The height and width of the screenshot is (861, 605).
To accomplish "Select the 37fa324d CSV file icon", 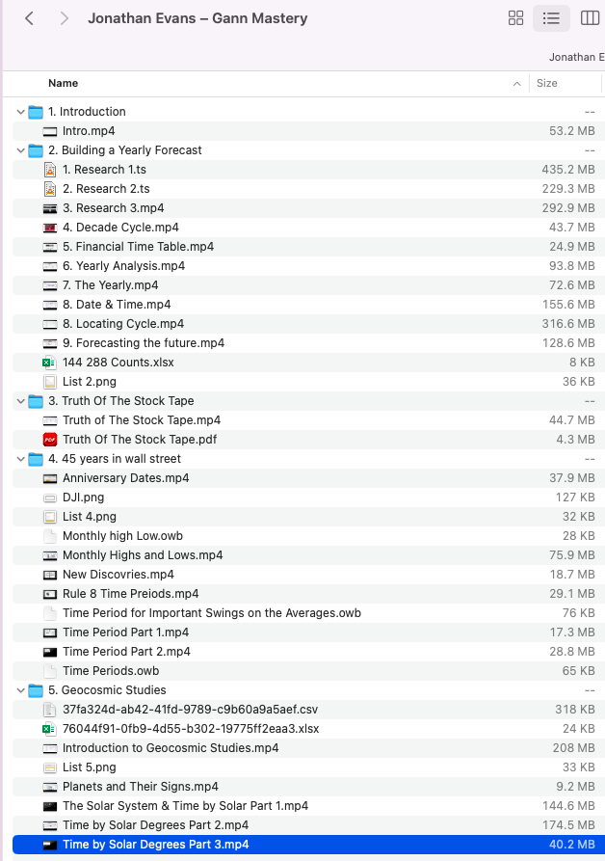I will pos(50,710).
